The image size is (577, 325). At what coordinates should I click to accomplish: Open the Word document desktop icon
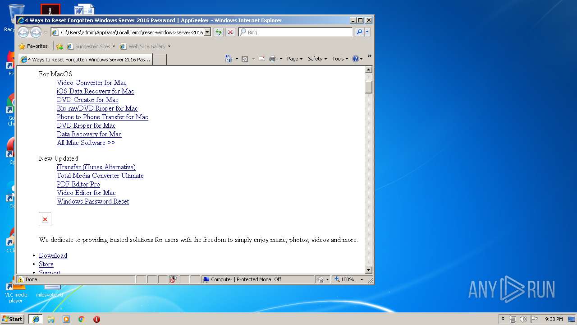pyautogui.click(x=84, y=9)
